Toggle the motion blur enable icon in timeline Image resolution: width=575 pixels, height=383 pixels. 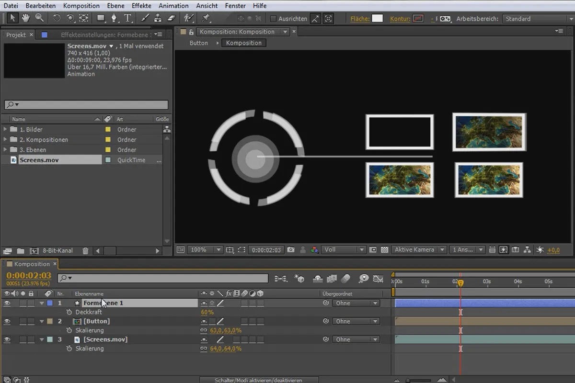[346, 278]
